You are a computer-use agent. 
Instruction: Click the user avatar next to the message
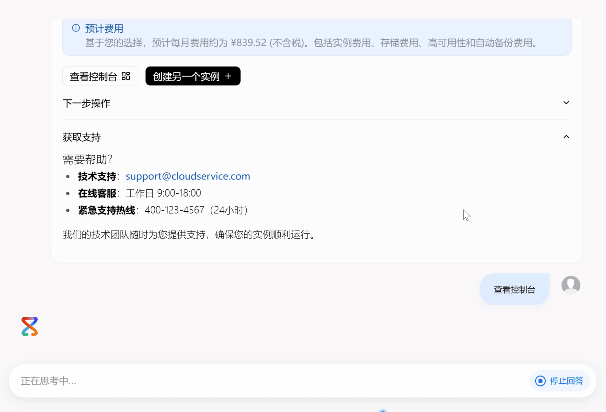[570, 285]
